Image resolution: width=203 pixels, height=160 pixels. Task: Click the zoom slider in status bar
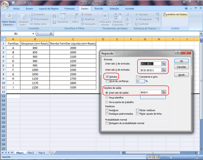[x=184, y=157]
